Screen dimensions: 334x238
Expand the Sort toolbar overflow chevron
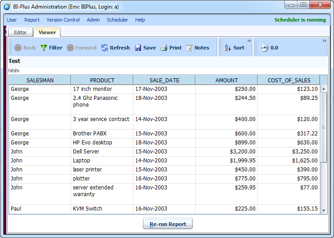click(249, 41)
